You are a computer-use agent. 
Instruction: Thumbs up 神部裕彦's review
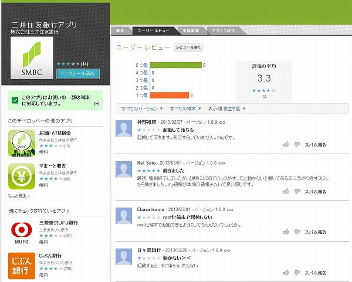pyautogui.click(x=286, y=144)
